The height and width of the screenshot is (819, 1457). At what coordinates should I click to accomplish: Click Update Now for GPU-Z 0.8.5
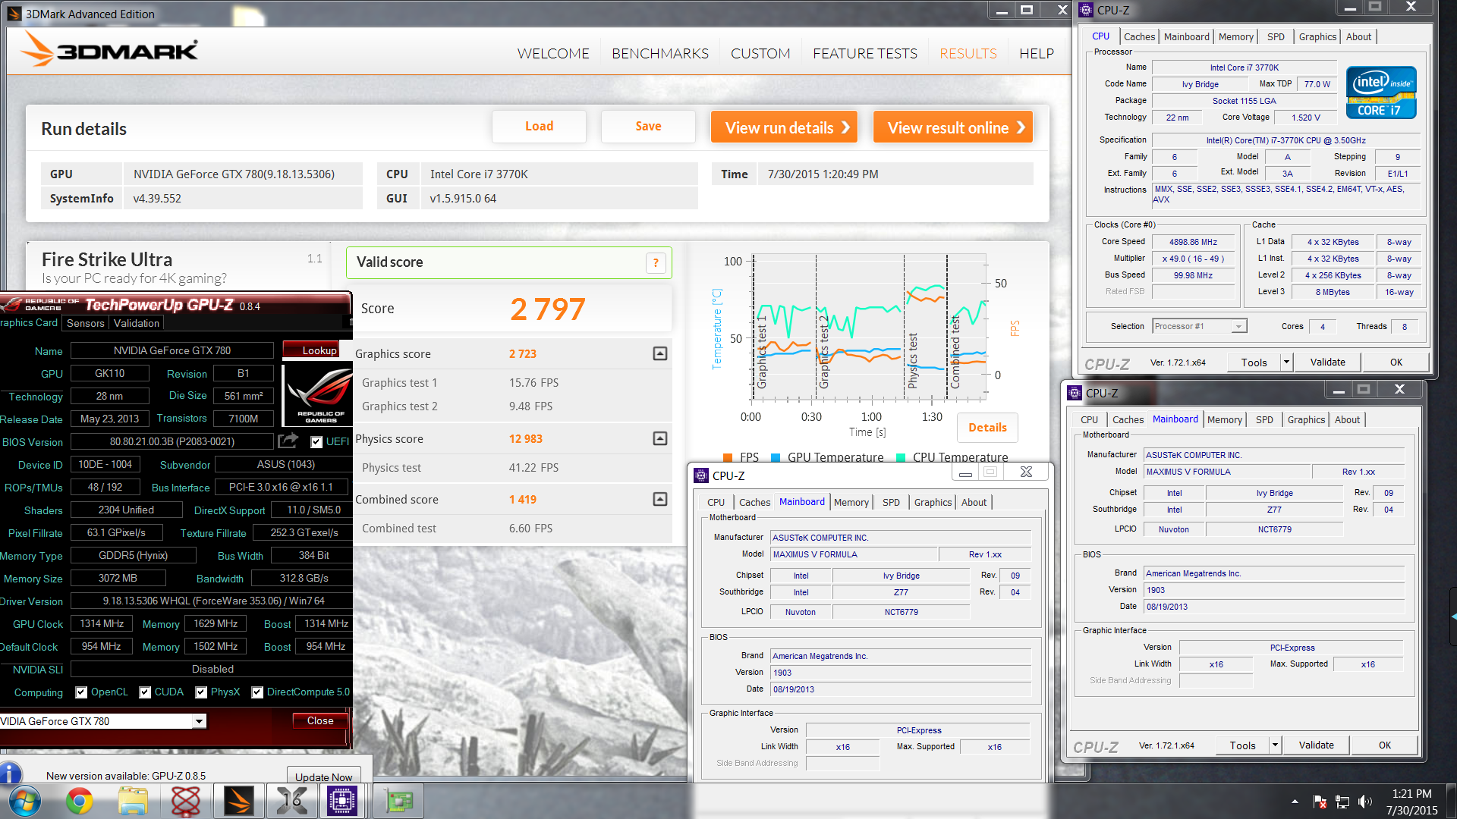(323, 777)
